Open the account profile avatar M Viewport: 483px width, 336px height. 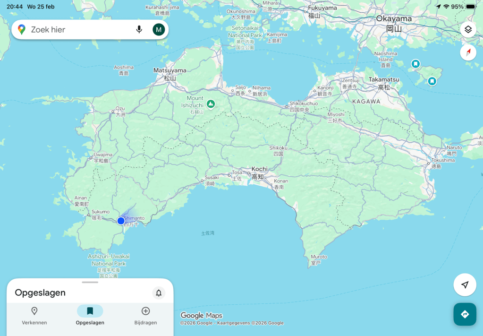coord(159,30)
